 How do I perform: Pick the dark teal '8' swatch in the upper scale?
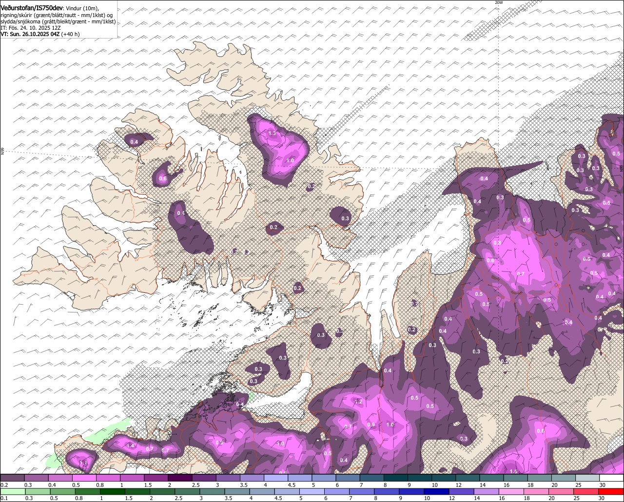(396, 478)
